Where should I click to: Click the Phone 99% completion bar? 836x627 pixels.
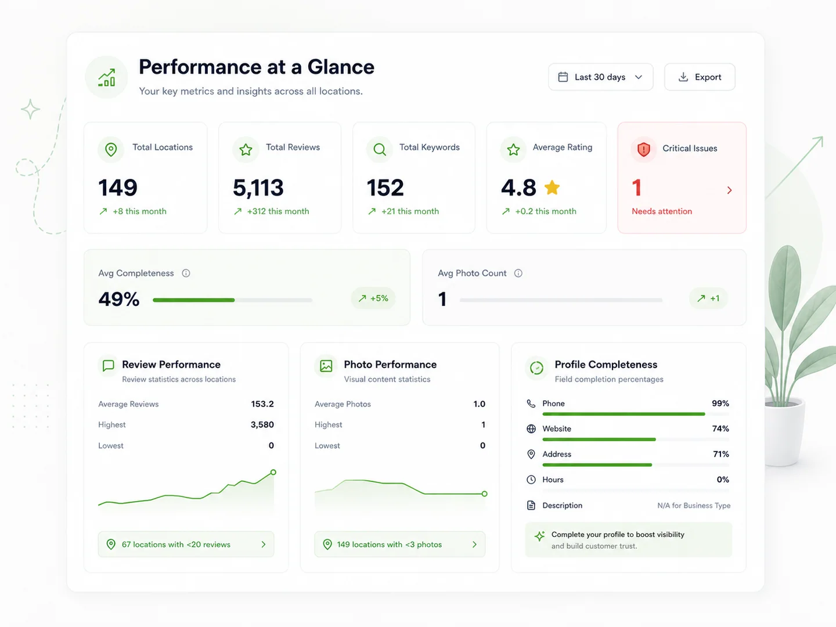tap(636, 414)
